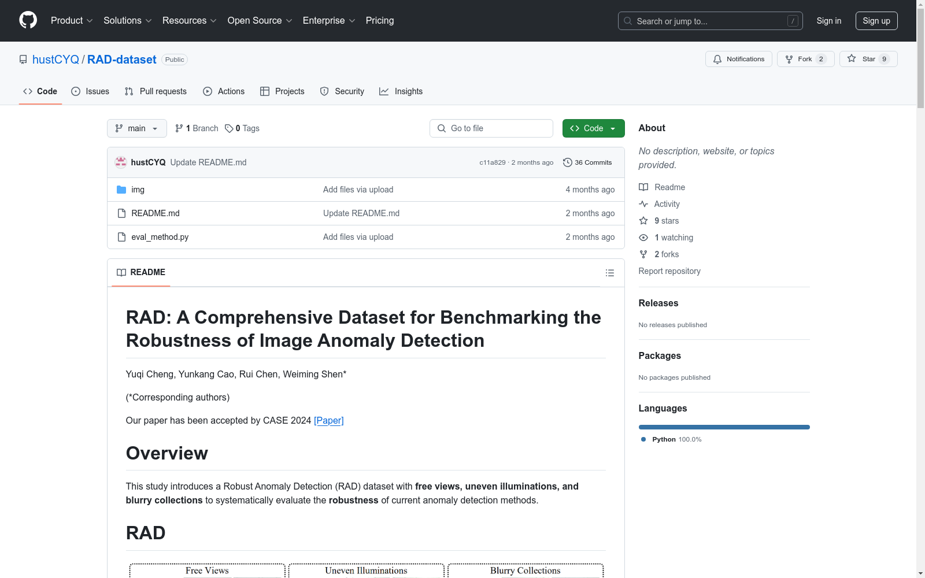Open the [Paper] link
Image resolution: width=925 pixels, height=578 pixels.
[x=328, y=420]
